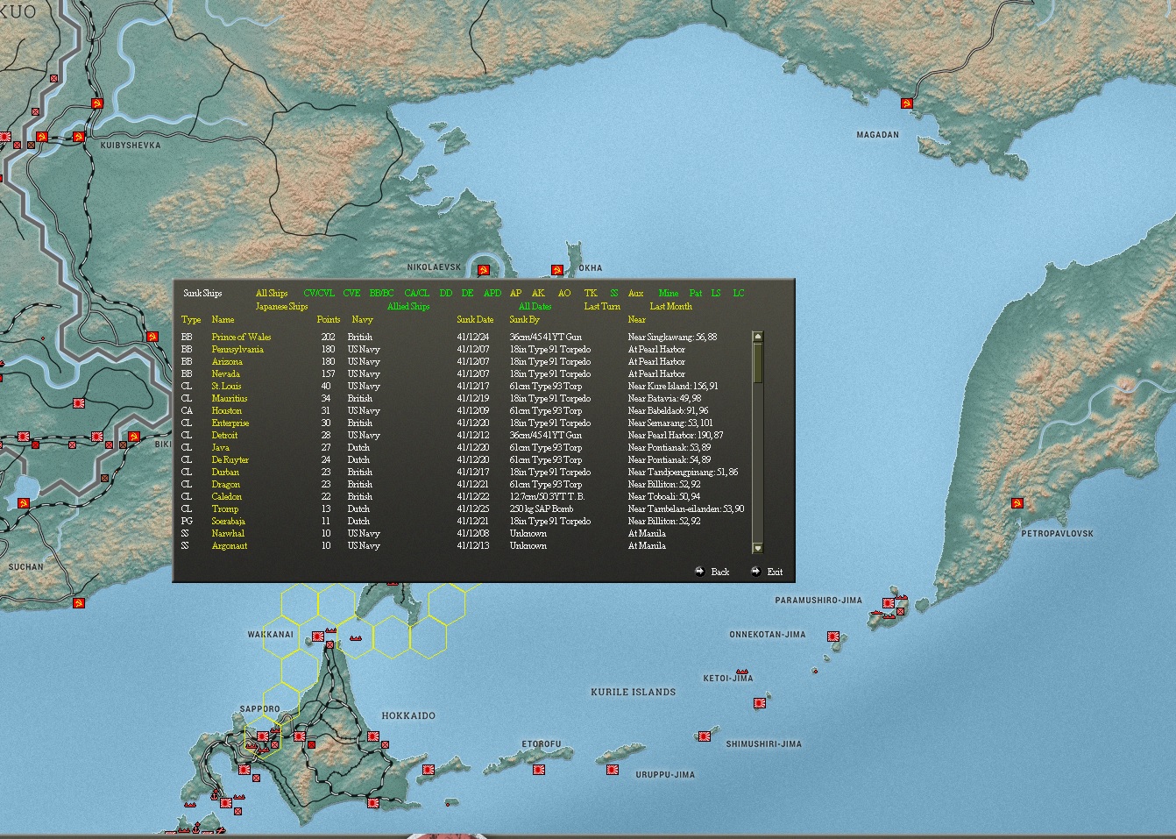Open the Nevada ship entry

pos(225,373)
